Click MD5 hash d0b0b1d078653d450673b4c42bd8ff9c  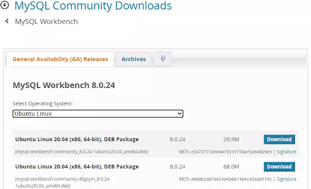coord(231,179)
